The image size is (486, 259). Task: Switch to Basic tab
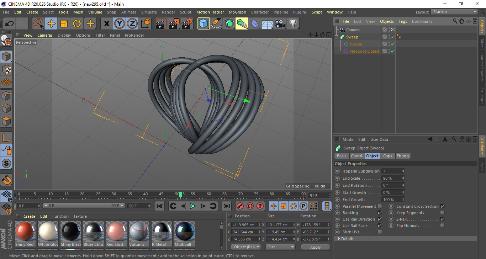342,156
